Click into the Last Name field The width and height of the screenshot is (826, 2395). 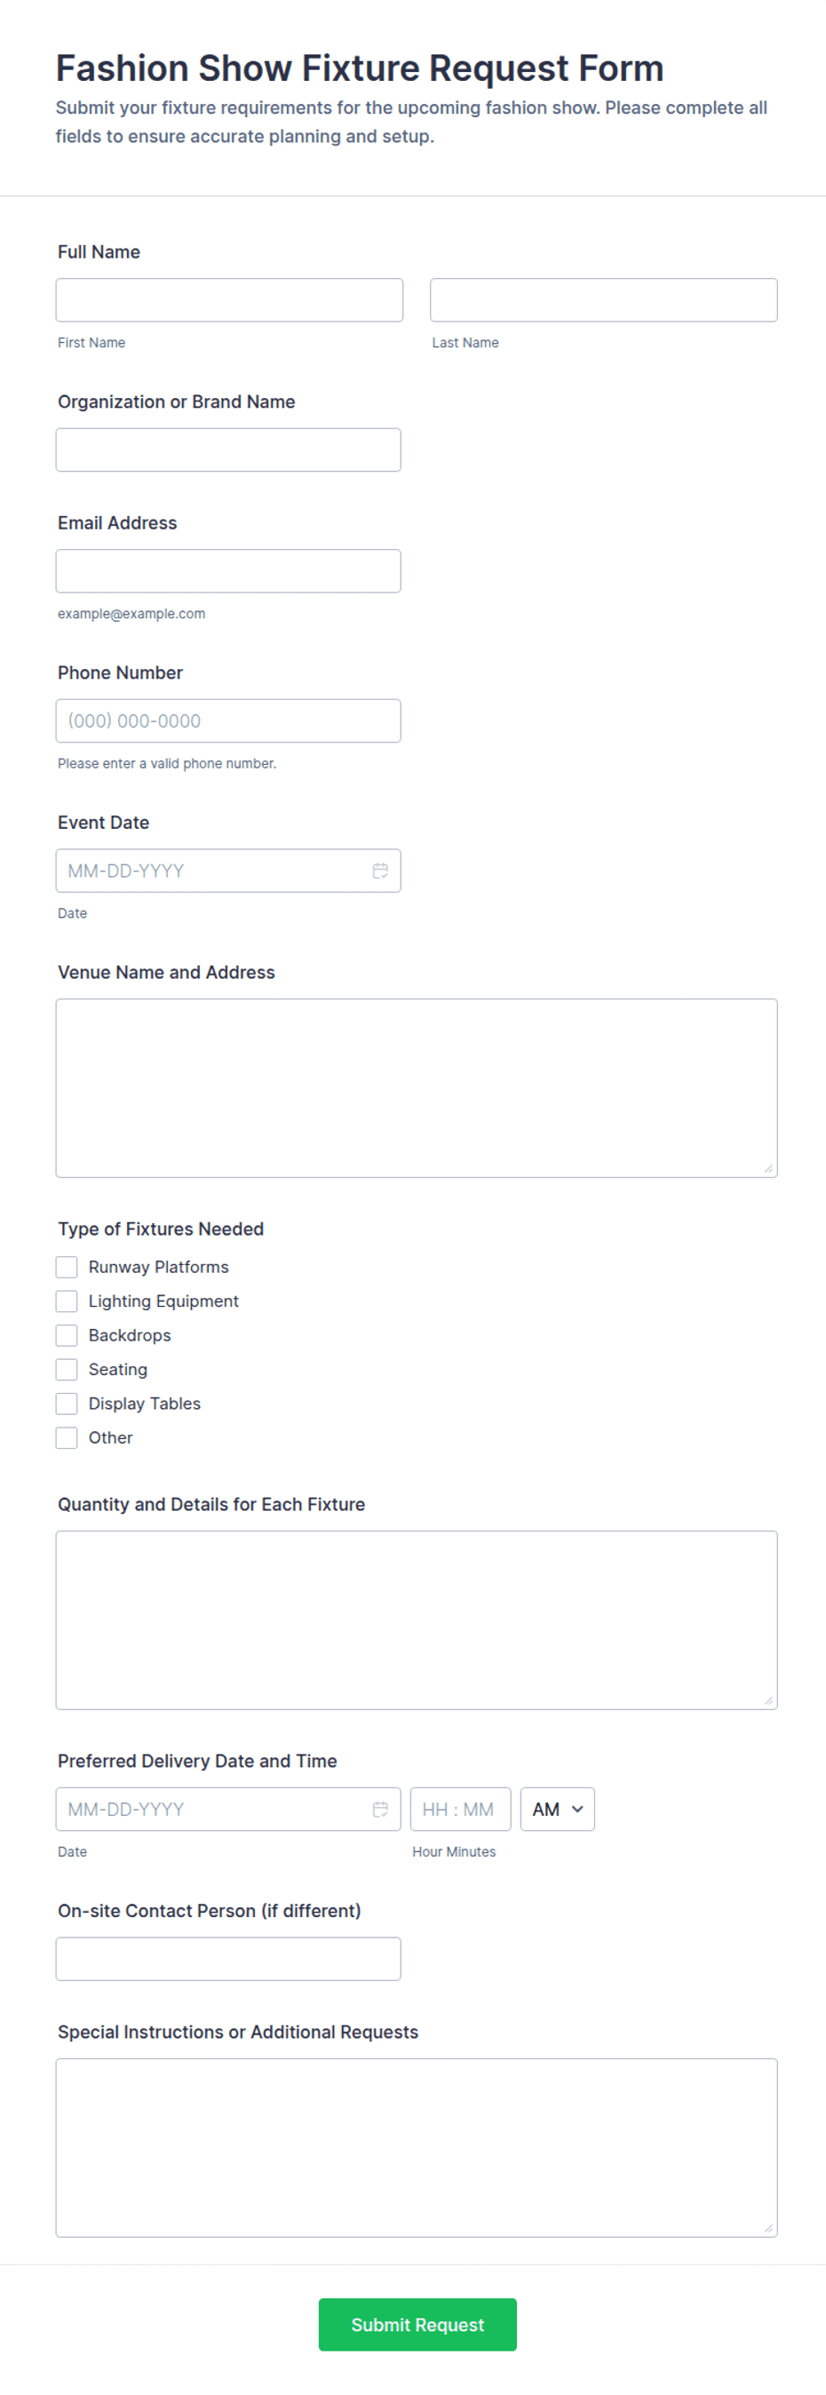tap(604, 300)
